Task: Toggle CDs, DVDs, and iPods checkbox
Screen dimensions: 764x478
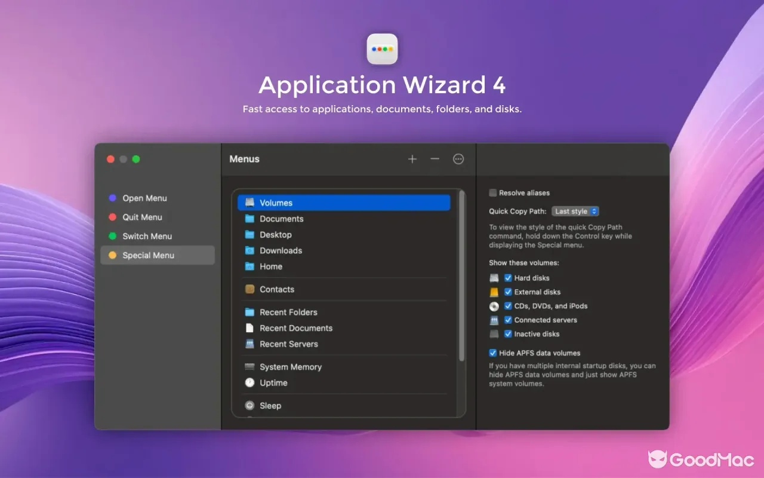Action: 508,306
